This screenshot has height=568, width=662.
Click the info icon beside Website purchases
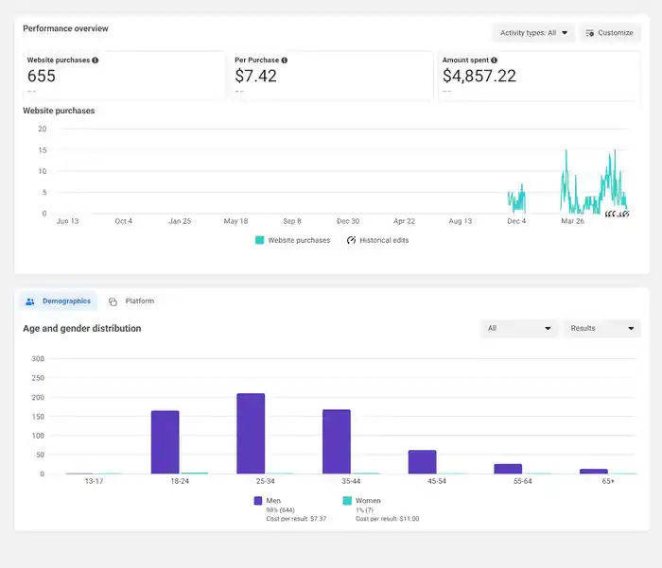tap(96, 60)
